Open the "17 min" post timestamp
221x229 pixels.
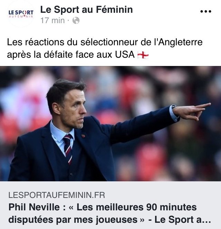pyautogui.click(x=52, y=21)
